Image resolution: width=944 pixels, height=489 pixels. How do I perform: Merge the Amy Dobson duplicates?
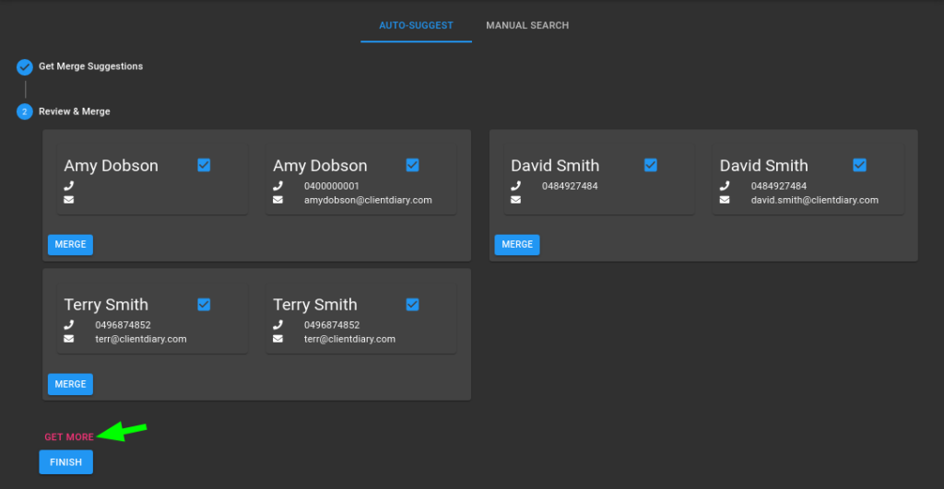point(70,244)
